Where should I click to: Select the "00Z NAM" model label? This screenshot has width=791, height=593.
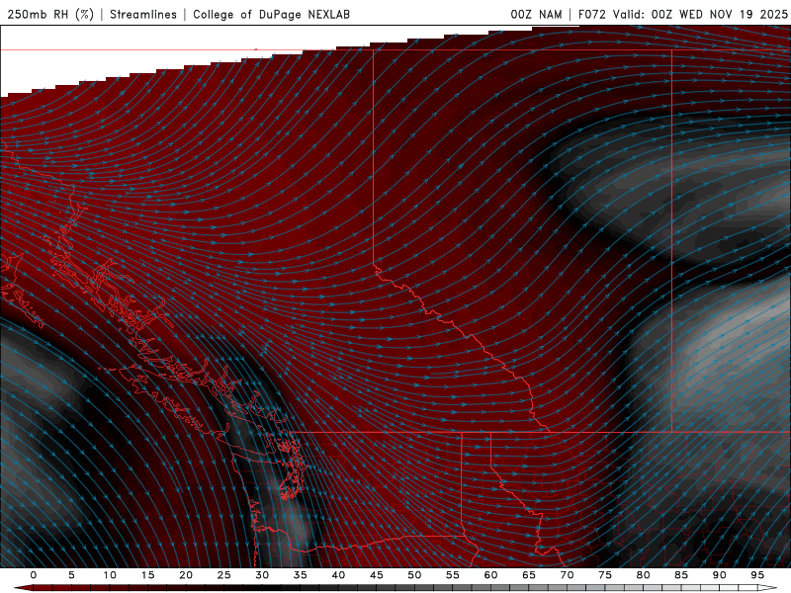[x=536, y=14]
